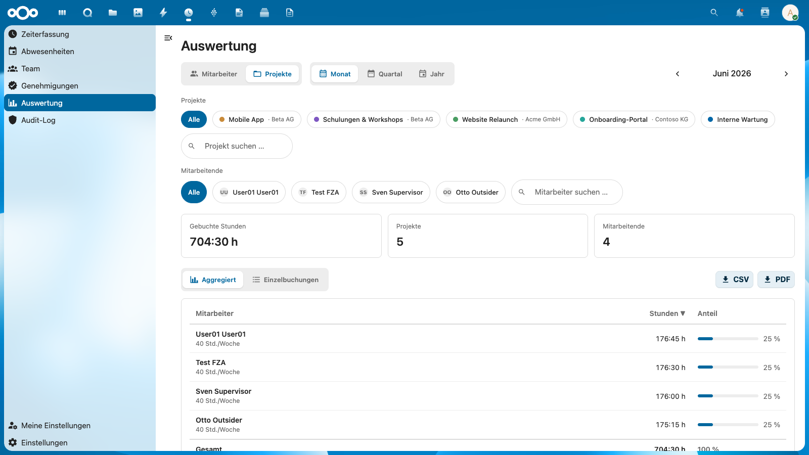The height and width of the screenshot is (455, 809).
Task: Filter by Test FZA employee chip
Action: pyautogui.click(x=319, y=192)
